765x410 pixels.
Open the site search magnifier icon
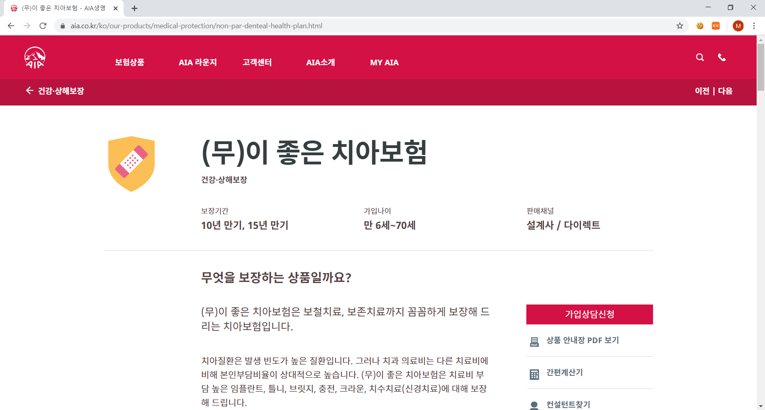point(700,57)
